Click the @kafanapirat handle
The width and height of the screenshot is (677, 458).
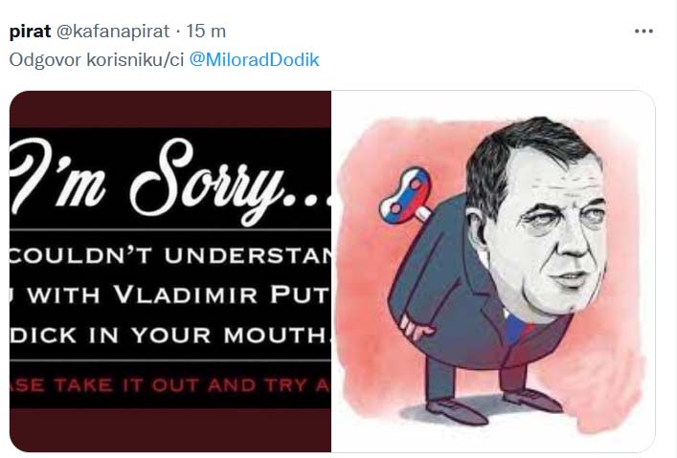(113, 31)
